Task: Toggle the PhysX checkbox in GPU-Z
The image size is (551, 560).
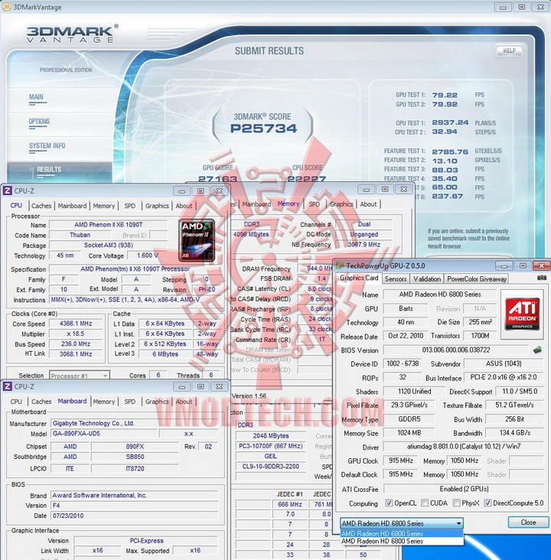Action: (456, 503)
